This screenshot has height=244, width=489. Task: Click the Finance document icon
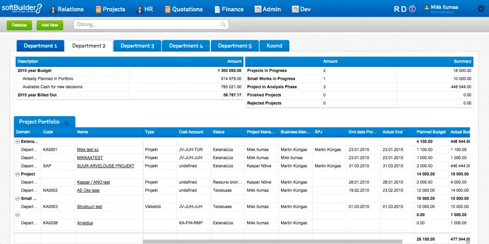[x=218, y=9]
